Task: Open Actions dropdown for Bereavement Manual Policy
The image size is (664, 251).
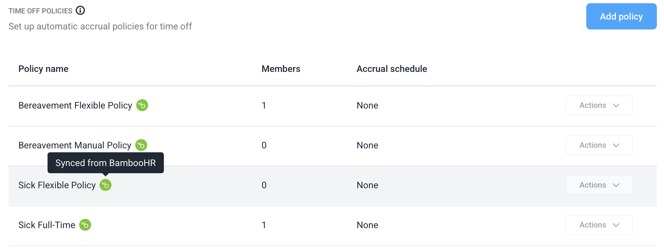Action: pyautogui.click(x=599, y=145)
